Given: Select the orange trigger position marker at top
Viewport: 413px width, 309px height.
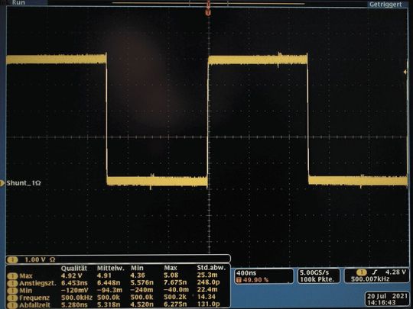Looking at the screenshot, I should tap(208, 12).
